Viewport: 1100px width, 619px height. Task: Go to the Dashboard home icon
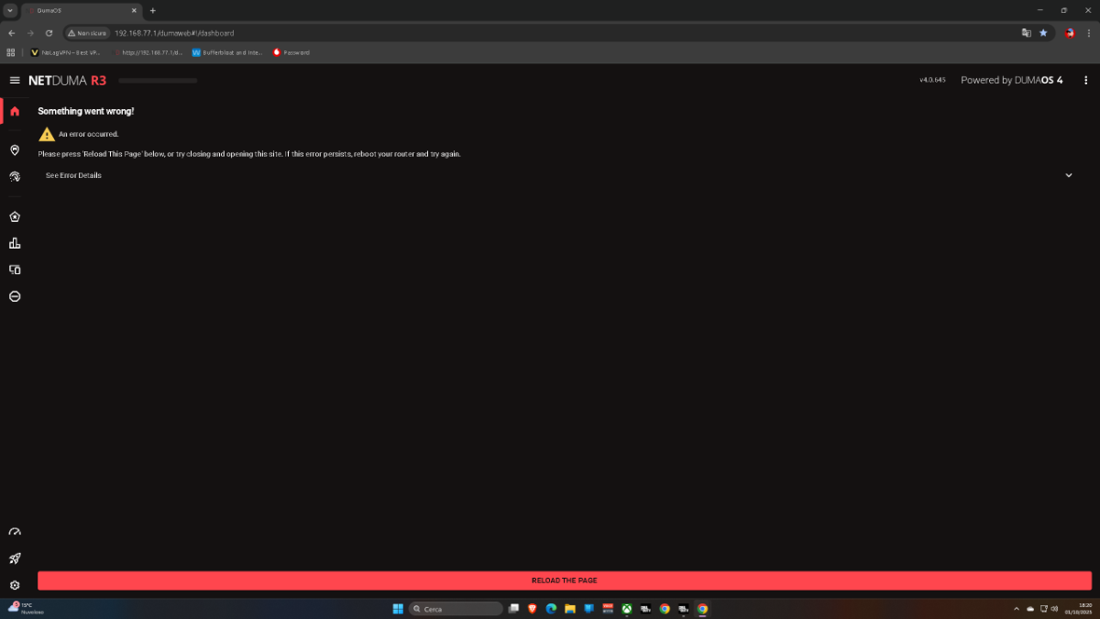(x=15, y=111)
